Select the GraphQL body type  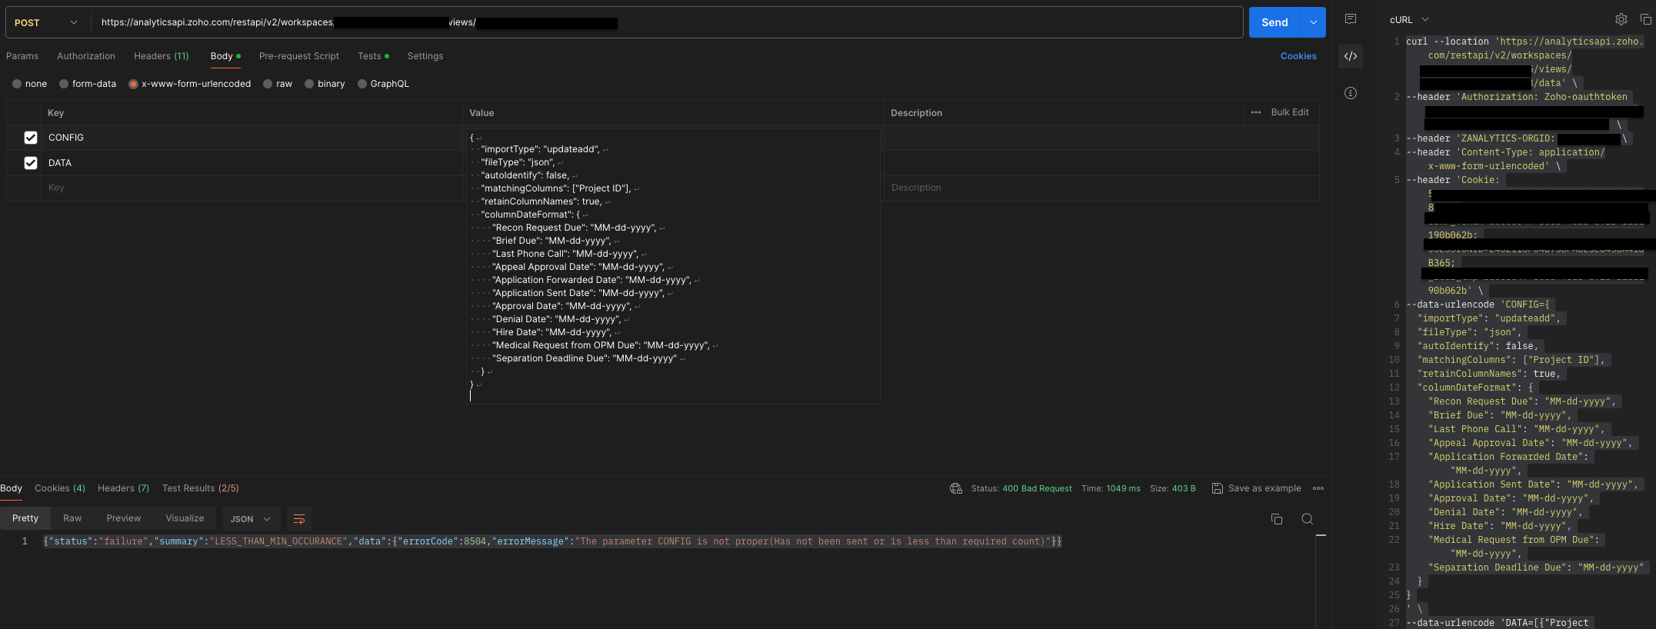tap(362, 84)
